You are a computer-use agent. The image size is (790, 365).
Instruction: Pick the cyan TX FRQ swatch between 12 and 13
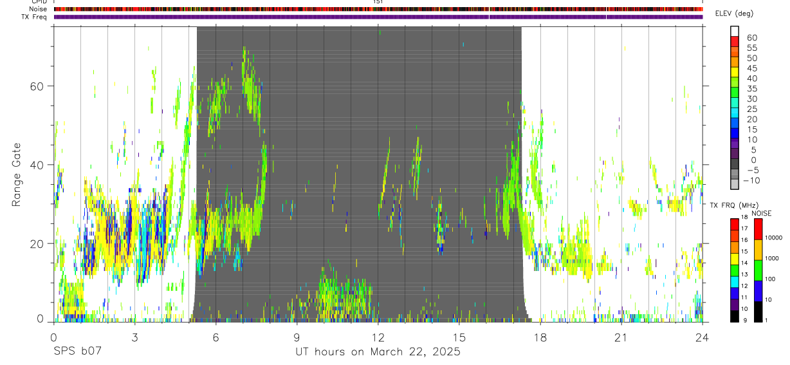pos(735,282)
